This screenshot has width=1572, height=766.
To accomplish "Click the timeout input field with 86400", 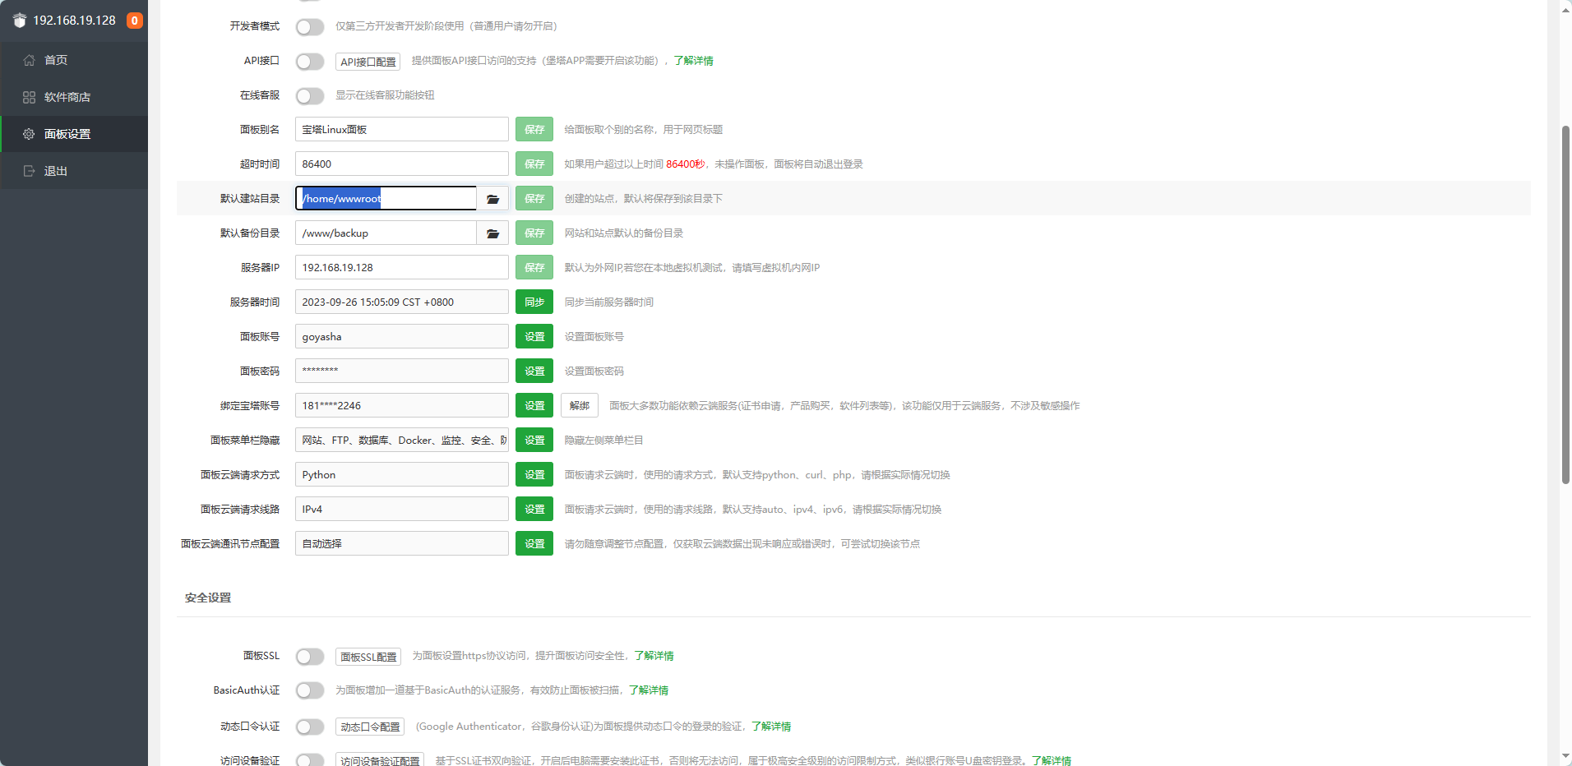I will (401, 164).
